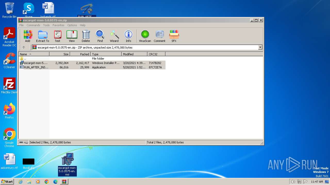The image size is (330, 185).
Task: Click the Delete trash can icon
Action: 86,36
